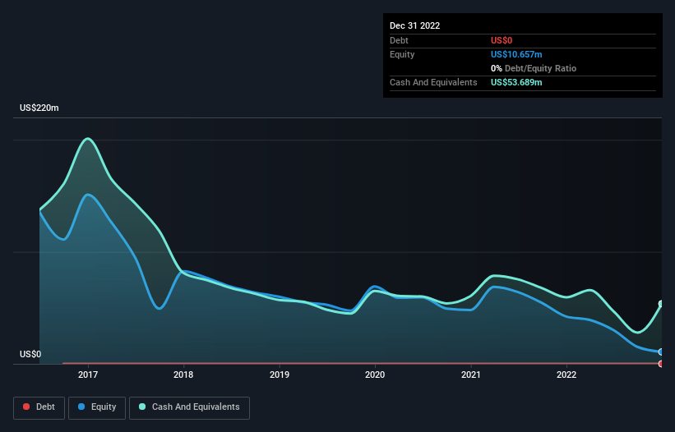Select red Debt data point at chart end
Viewport: 675px width, 432px height.
(661, 364)
